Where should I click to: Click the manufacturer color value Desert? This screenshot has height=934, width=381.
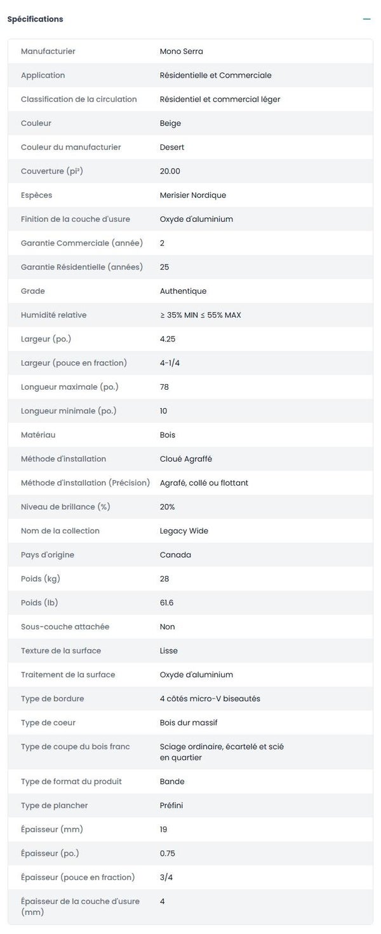172,148
